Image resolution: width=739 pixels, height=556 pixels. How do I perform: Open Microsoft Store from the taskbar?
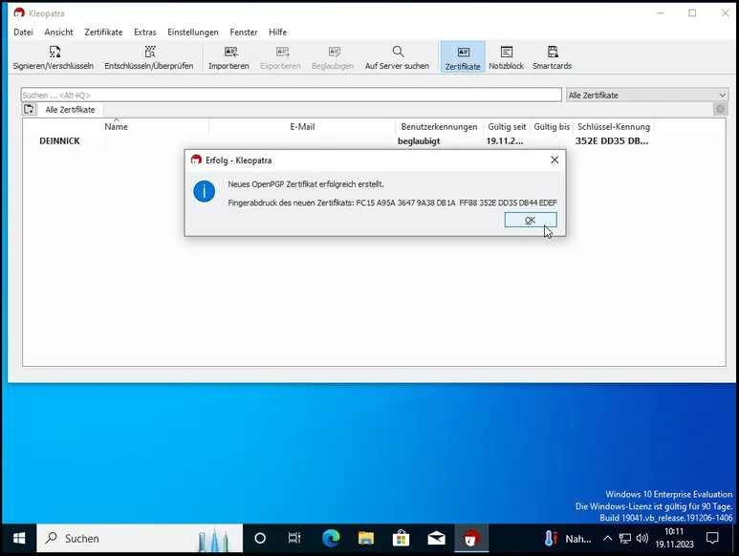pos(401,538)
